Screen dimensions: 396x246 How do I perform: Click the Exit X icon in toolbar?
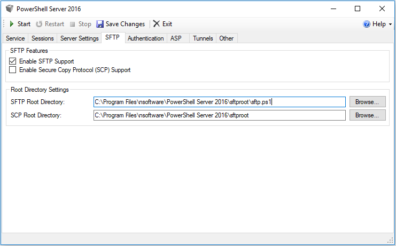[x=157, y=23]
